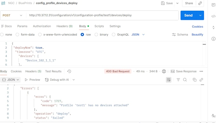216x123 pixels.
Task: Click the network globe icon
Action: click(x=164, y=71)
